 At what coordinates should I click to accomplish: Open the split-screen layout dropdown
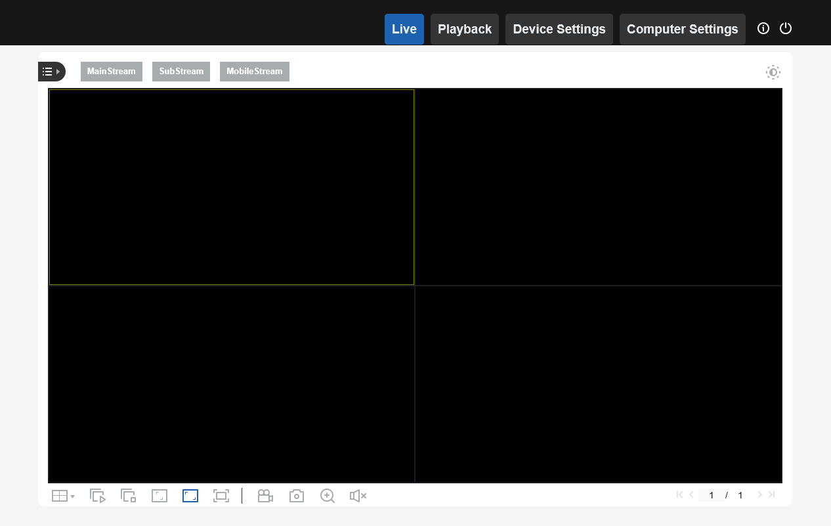(63, 496)
